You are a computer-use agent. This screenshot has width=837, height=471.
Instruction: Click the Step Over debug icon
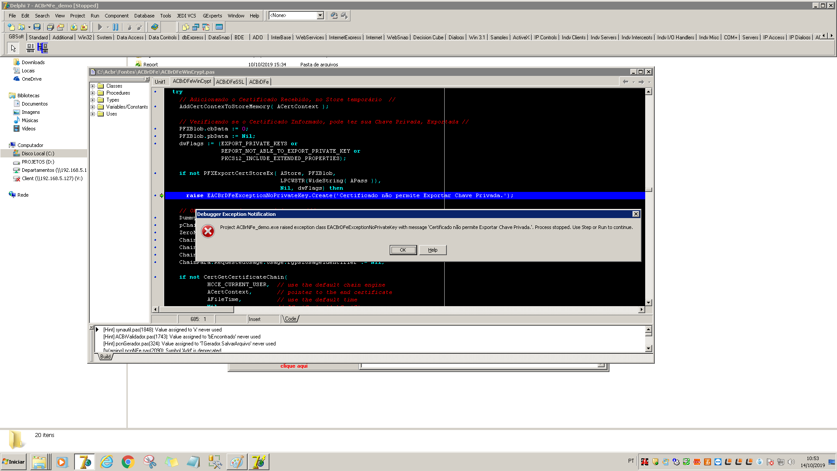[139, 27]
